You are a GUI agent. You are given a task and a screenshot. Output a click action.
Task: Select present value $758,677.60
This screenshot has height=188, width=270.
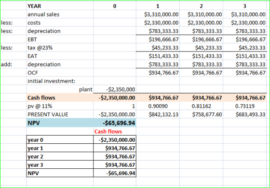(x=201, y=114)
